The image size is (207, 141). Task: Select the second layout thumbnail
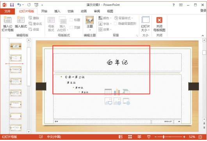pyautogui.click(x=16, y=58)
